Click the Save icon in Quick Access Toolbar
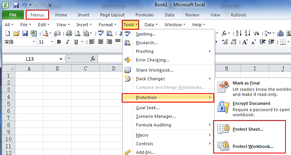 tap(16, 5)
